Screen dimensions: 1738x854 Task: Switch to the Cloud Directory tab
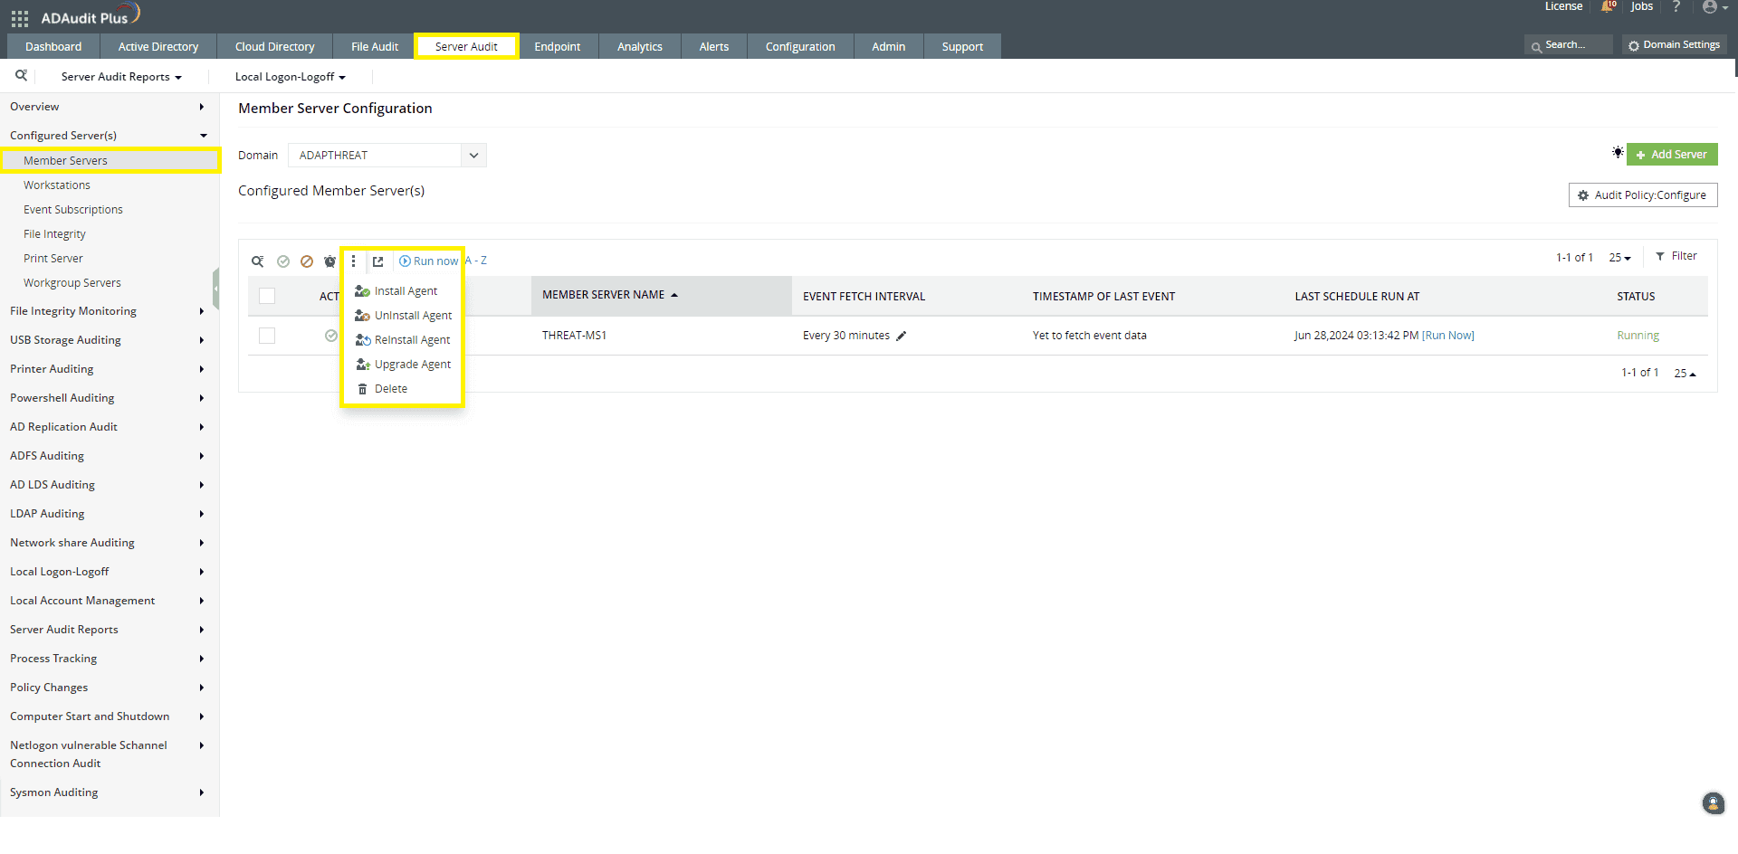(x=275, y=46)
